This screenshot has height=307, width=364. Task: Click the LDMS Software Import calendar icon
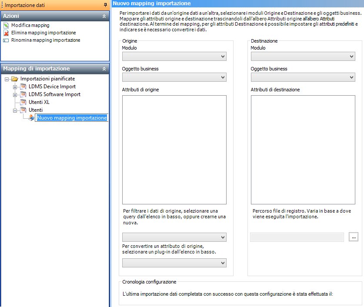(23, 94)
